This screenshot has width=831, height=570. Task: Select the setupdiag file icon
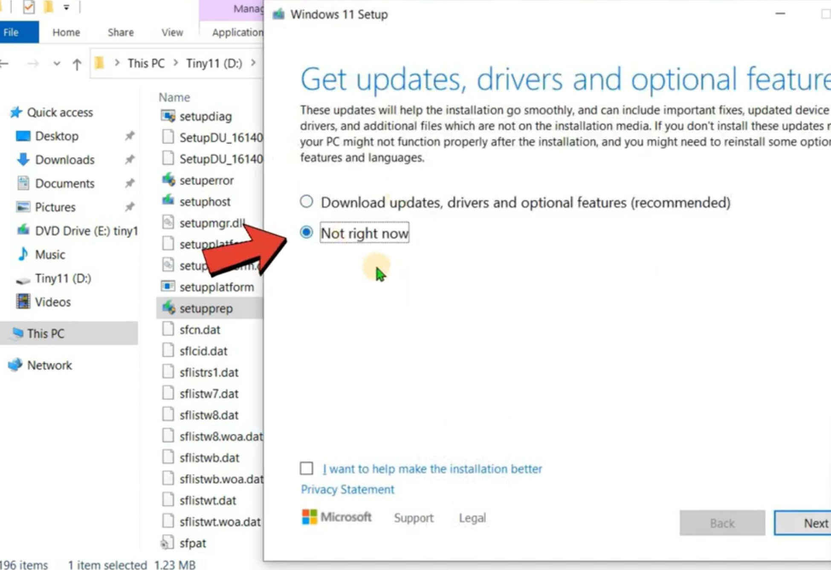click(x=168, y=116)
